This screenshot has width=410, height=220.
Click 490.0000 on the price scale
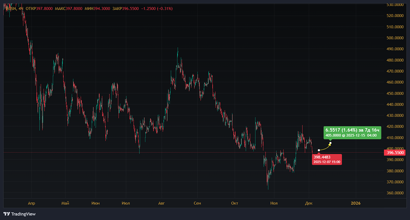(395, 49)
